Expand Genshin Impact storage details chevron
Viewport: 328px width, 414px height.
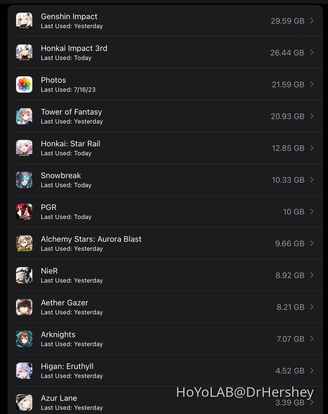[x=312, y=21]
